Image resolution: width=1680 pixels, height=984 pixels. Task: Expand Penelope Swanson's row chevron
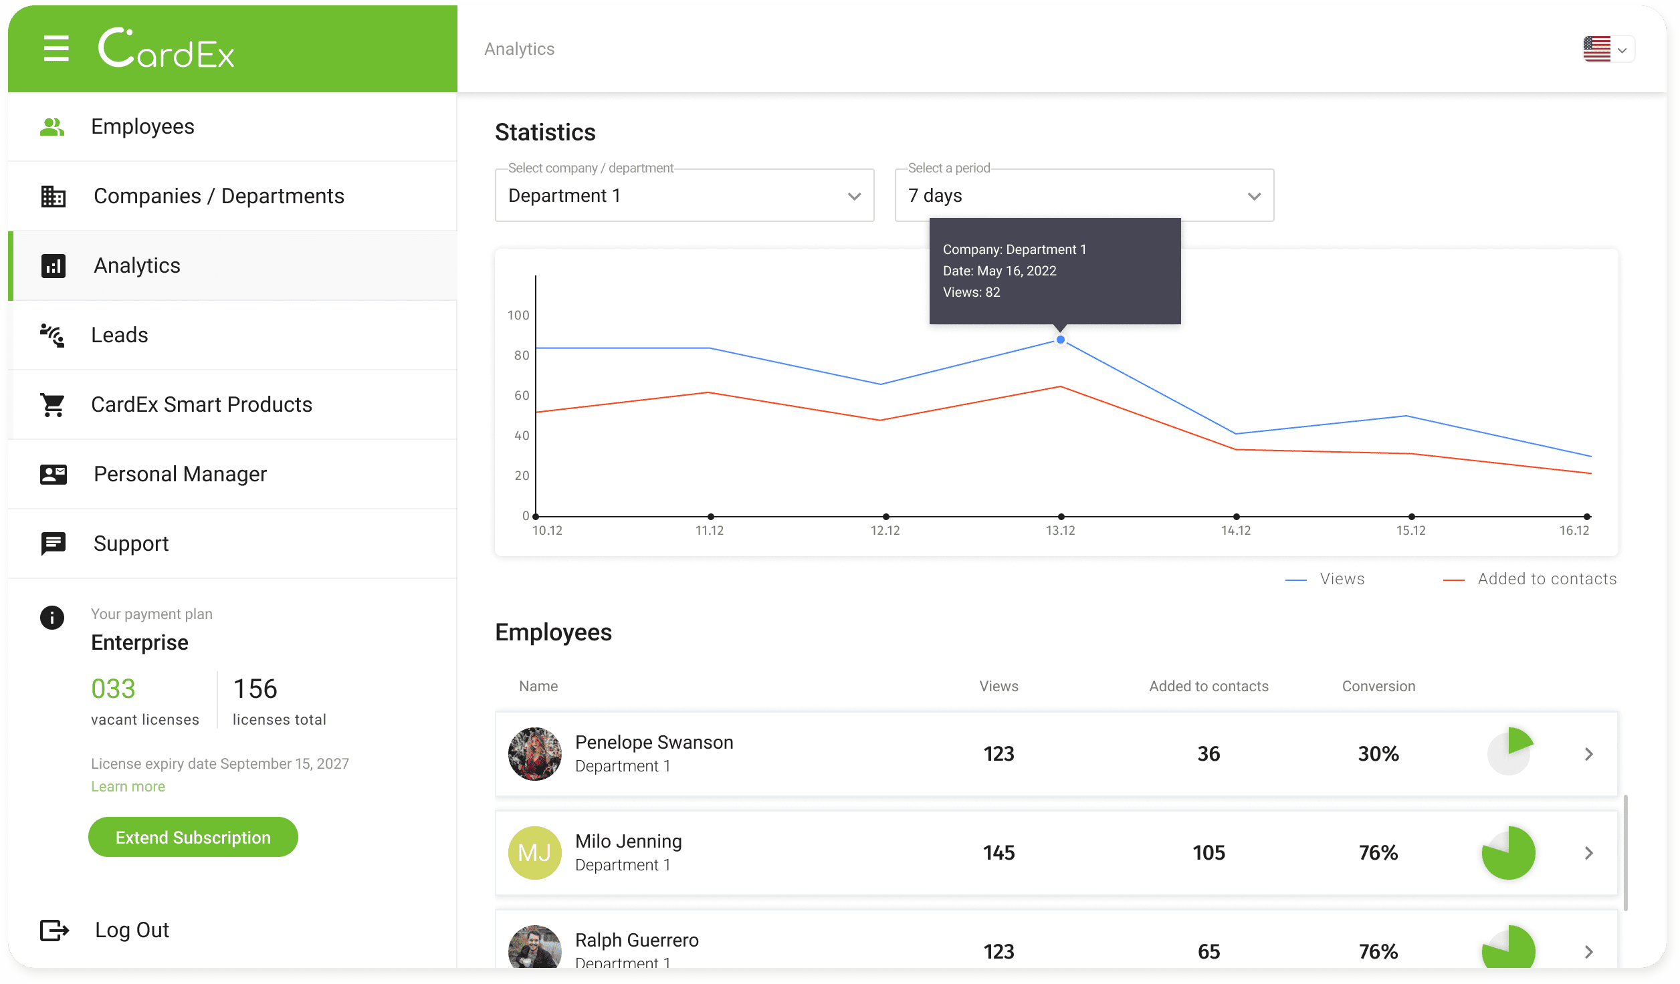tap(1589, 754)
